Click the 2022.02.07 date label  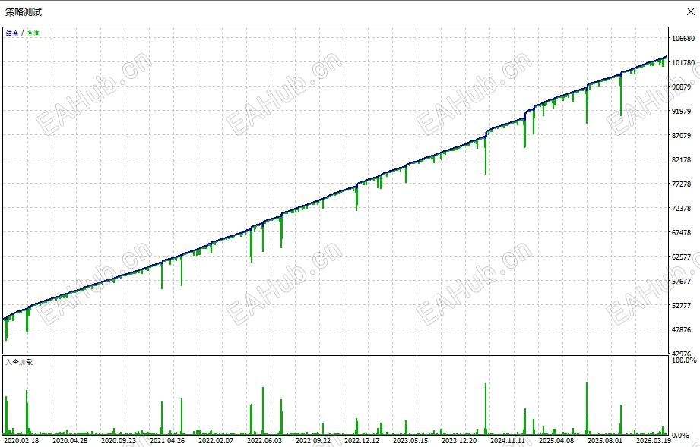point(216,441)
